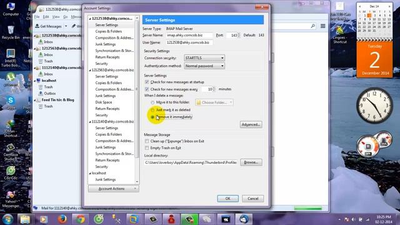Open IDMan shortcut on desktop
Image resolution: width=400 pixels, height=225 pixels.
pos(11,128)
